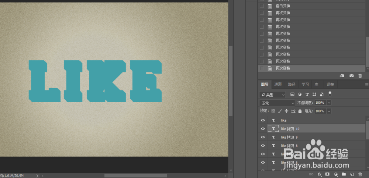The width and height of the screenshot is (369, 178).
Task: Create new fill or adjustment layer
Action: coord(336,174)
